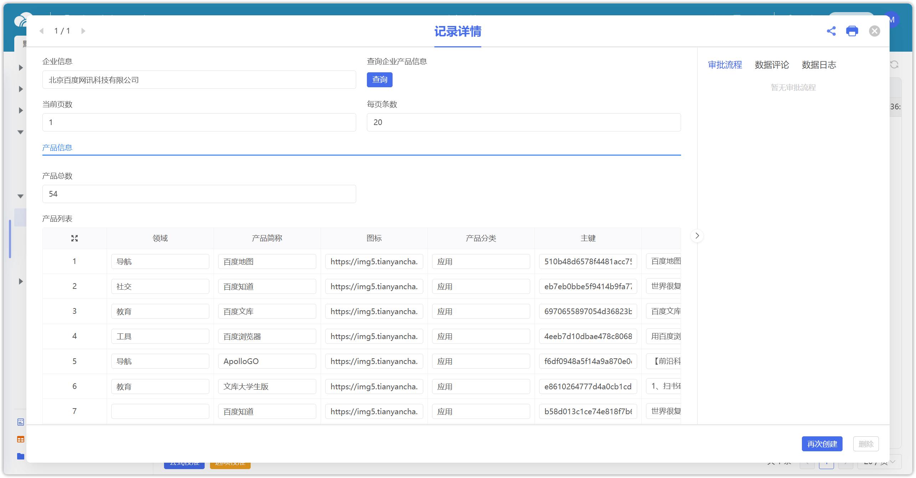This screenshot has width=916, height=478.
Task: Click the 查询 button
Action: pos(379,80)
